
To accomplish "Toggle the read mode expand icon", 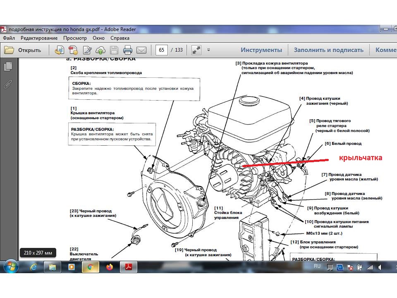I will 196,50.
